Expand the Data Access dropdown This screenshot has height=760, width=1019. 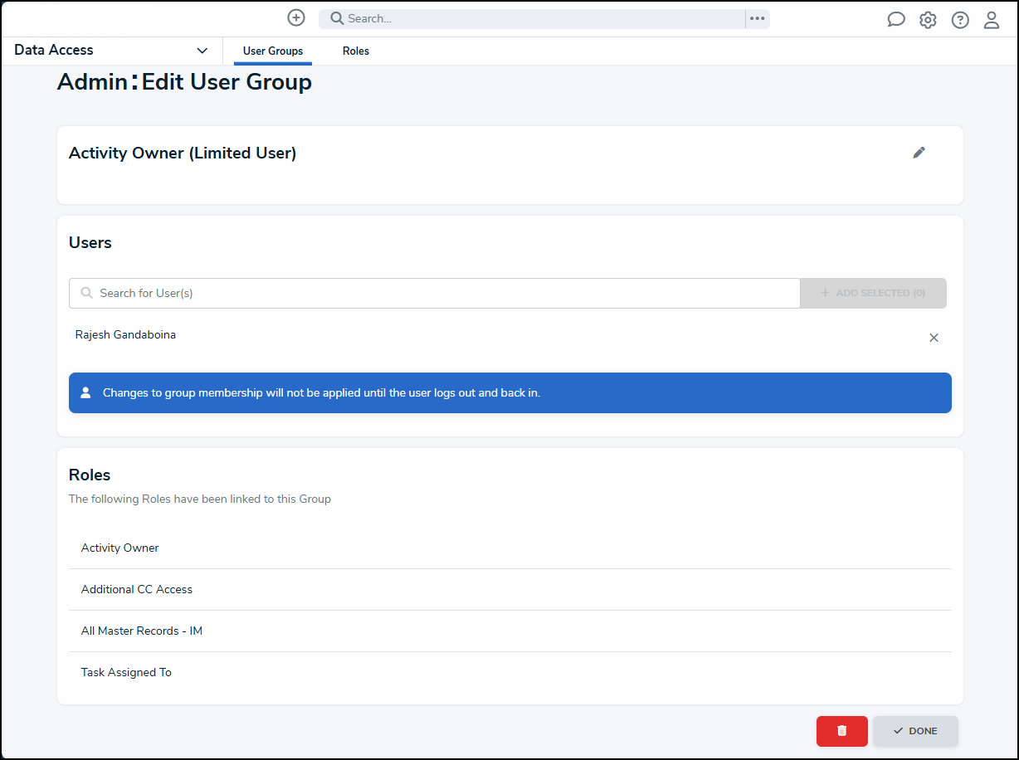pos(111,51)
